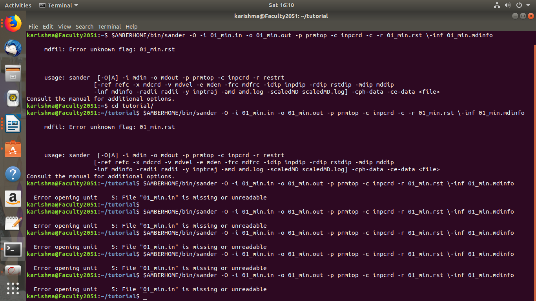
Task: Launch LibreOffice Writer from the dock
Action: tap(13, 124)
